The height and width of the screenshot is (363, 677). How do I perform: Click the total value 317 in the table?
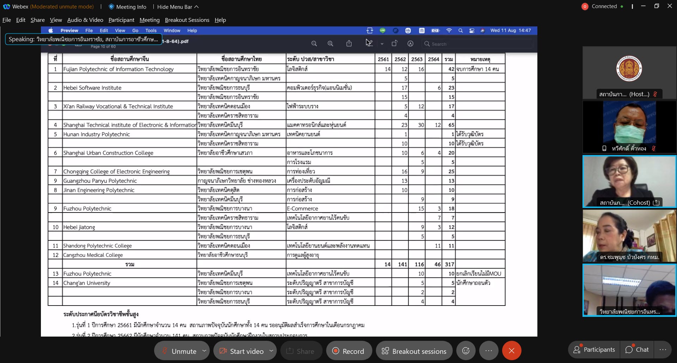[449, 264]
